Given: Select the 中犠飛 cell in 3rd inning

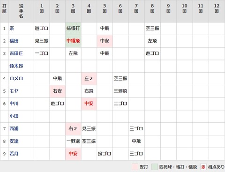Looking at the screenshot, I should point(73,41).
